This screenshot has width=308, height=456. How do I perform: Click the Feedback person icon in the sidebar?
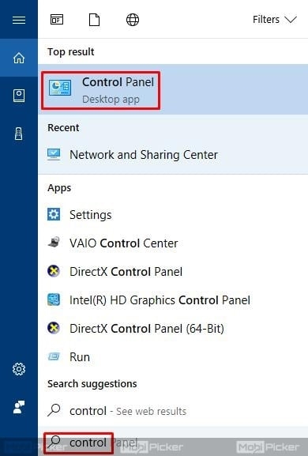point(19,407)
